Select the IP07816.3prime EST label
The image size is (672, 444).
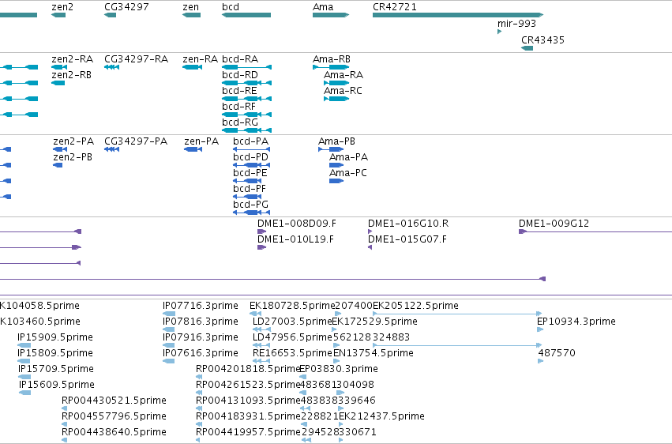click(200, 322)
